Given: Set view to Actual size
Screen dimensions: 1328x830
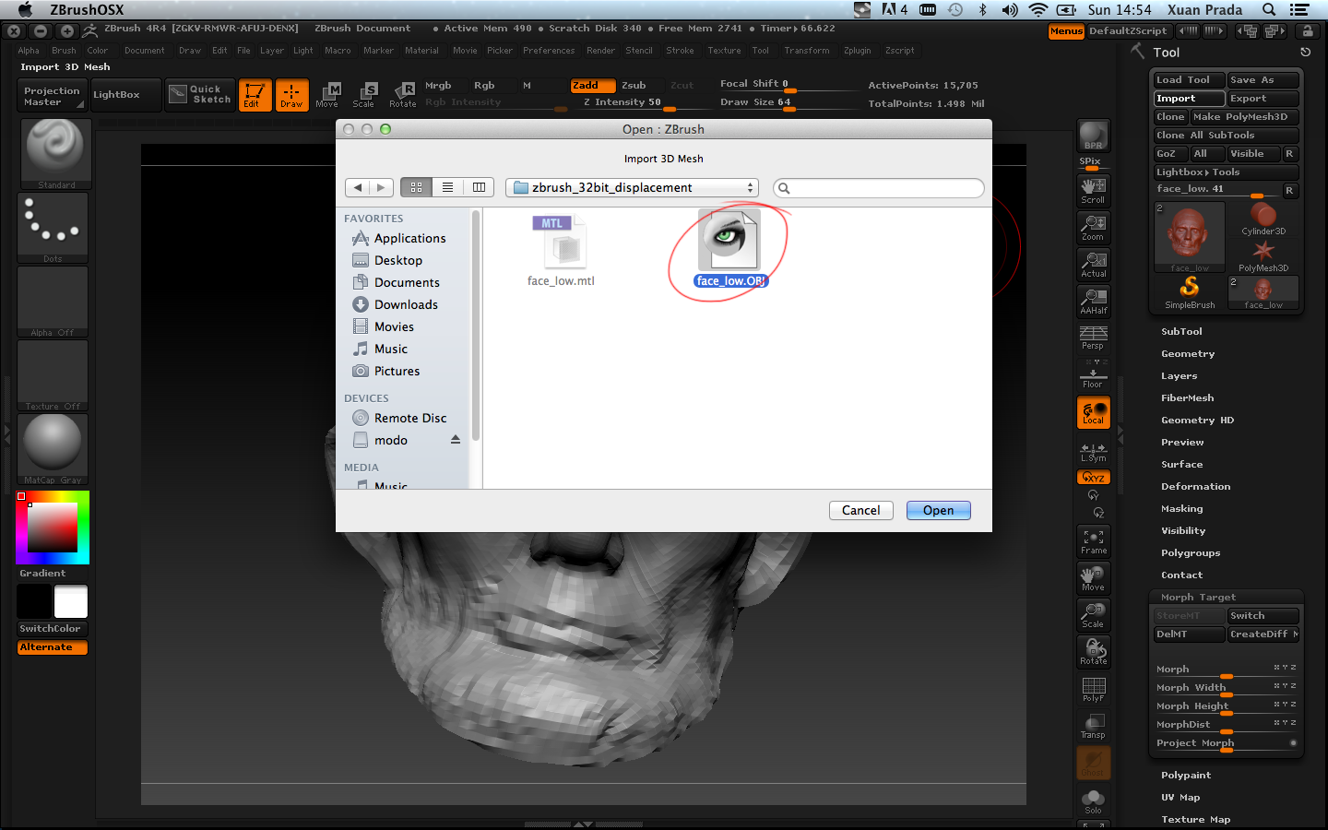Looking at the screenshot, I should click(1094, 264).
